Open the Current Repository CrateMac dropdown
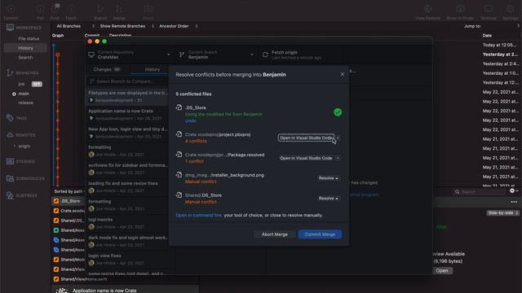 (130, 55)
